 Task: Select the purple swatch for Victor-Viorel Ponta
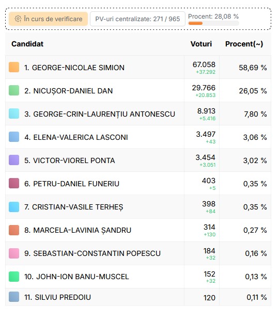coord(14,160)
